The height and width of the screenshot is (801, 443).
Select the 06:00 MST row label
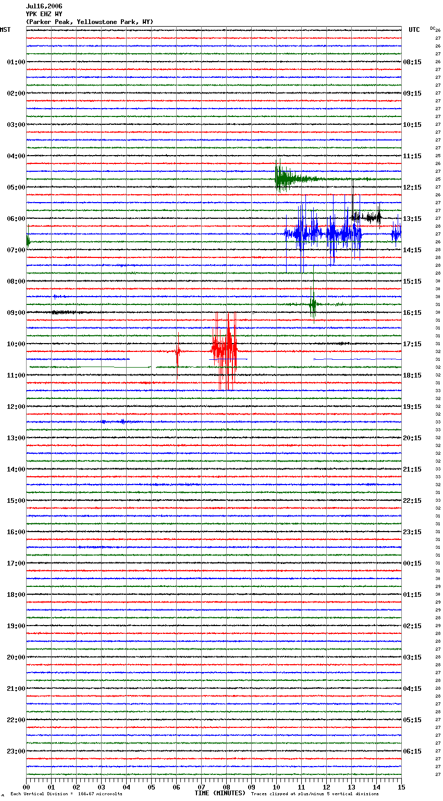click(x=16, y=219)
